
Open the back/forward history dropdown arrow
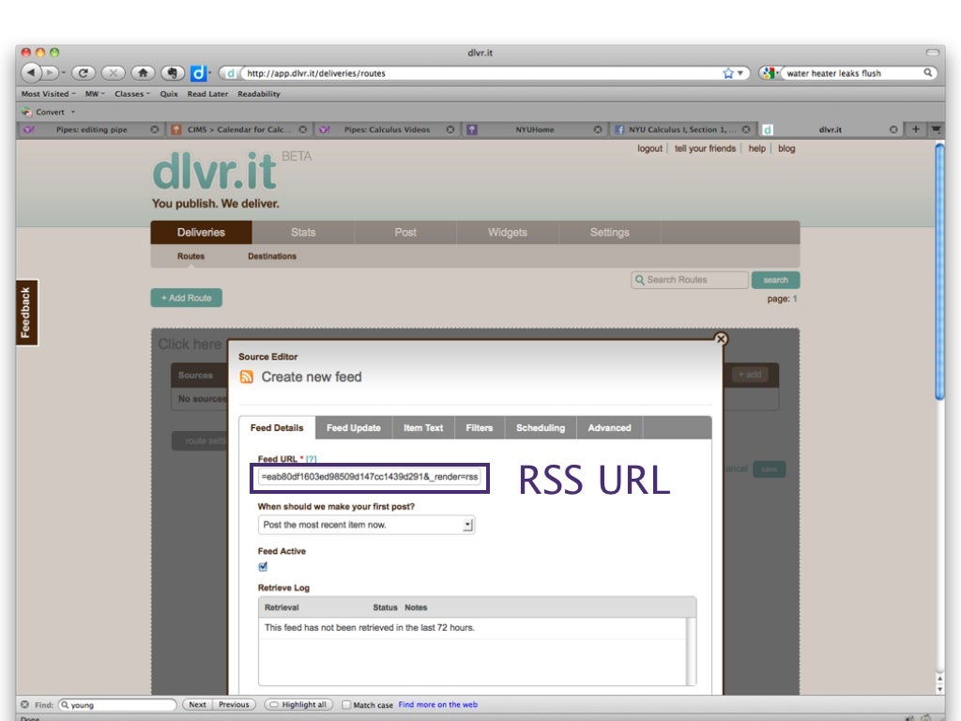click(63, 73)
